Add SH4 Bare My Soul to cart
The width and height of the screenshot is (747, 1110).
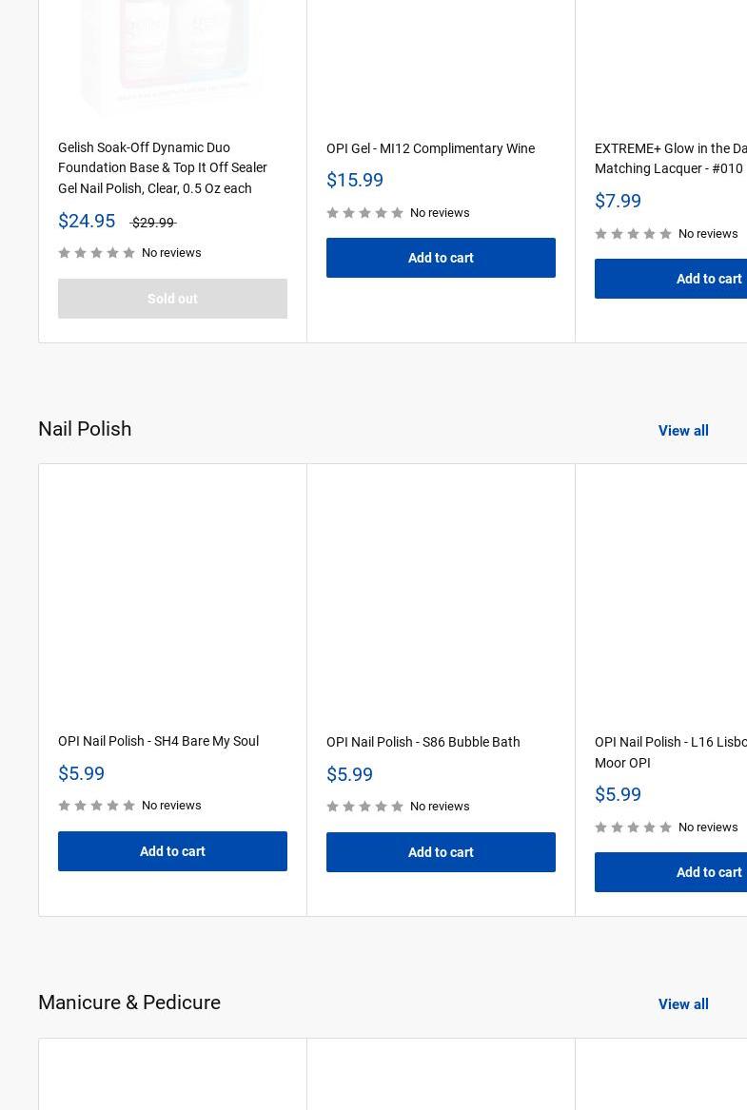tap(172, 851)
